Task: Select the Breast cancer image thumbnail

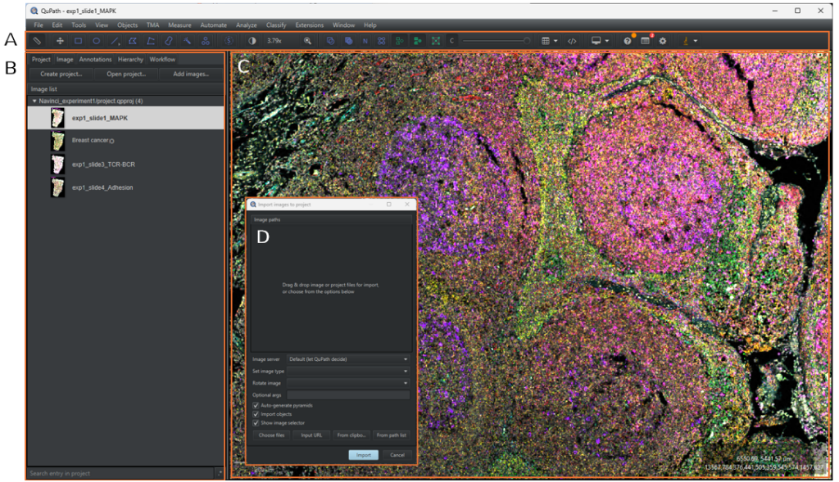Action: [57, 140]
